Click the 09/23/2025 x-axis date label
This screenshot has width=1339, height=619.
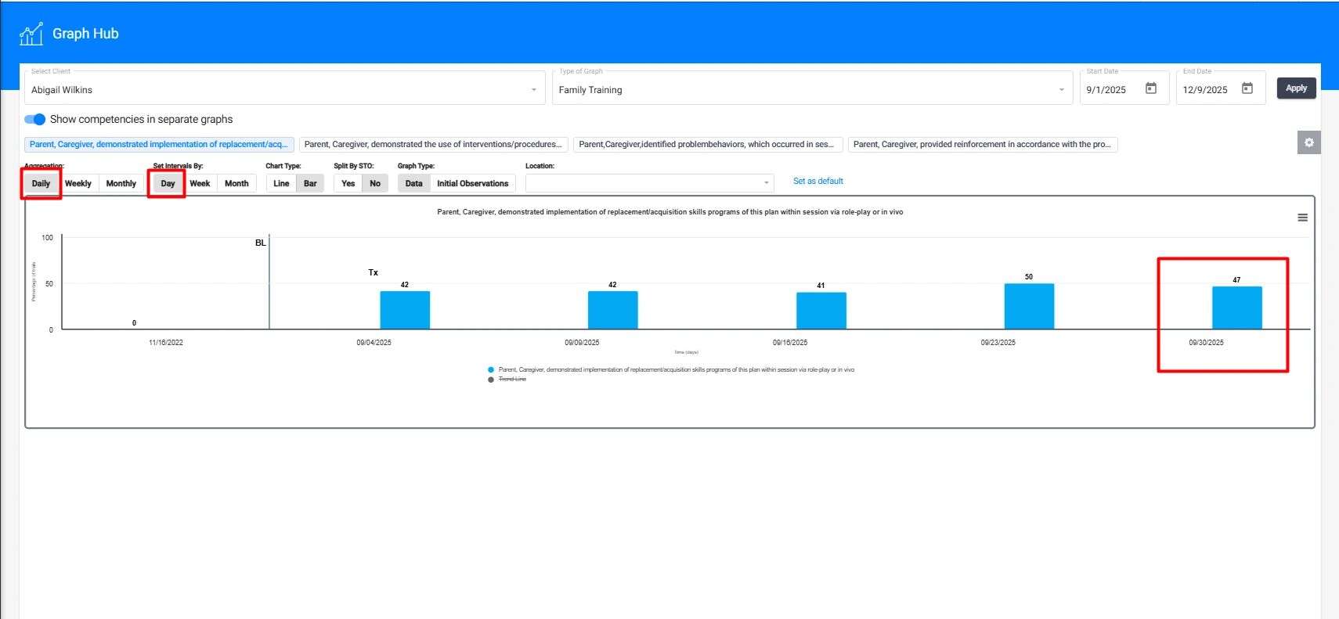tap(998, 343)
